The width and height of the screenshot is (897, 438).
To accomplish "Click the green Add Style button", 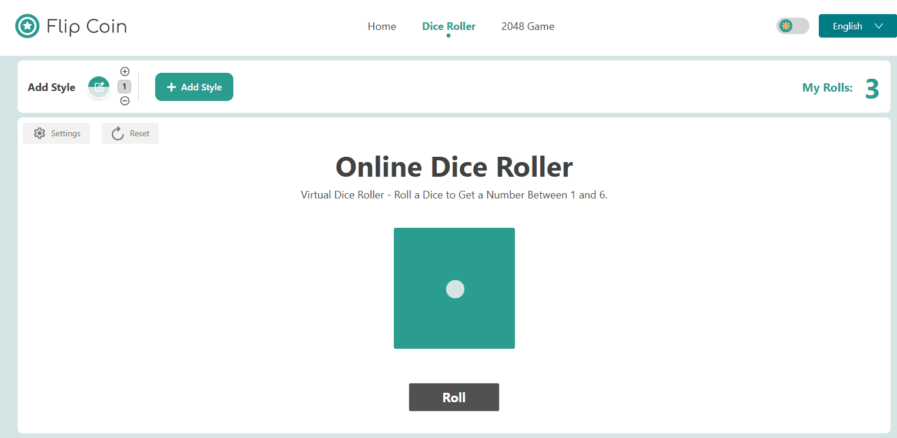I will click(x=194, y=87).
